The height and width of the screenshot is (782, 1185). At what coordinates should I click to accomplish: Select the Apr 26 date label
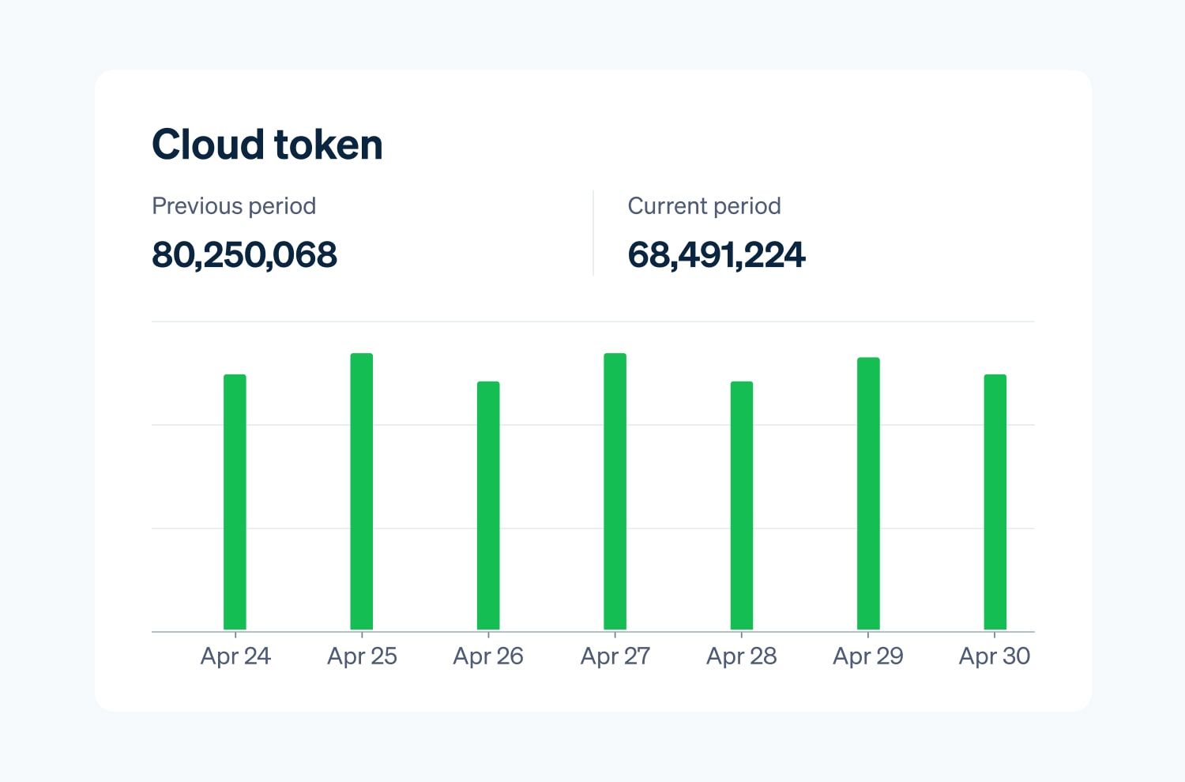(x=488, y=656)
